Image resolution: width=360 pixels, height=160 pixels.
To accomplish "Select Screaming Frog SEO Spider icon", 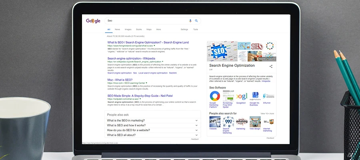I will [x=228, y=96].
